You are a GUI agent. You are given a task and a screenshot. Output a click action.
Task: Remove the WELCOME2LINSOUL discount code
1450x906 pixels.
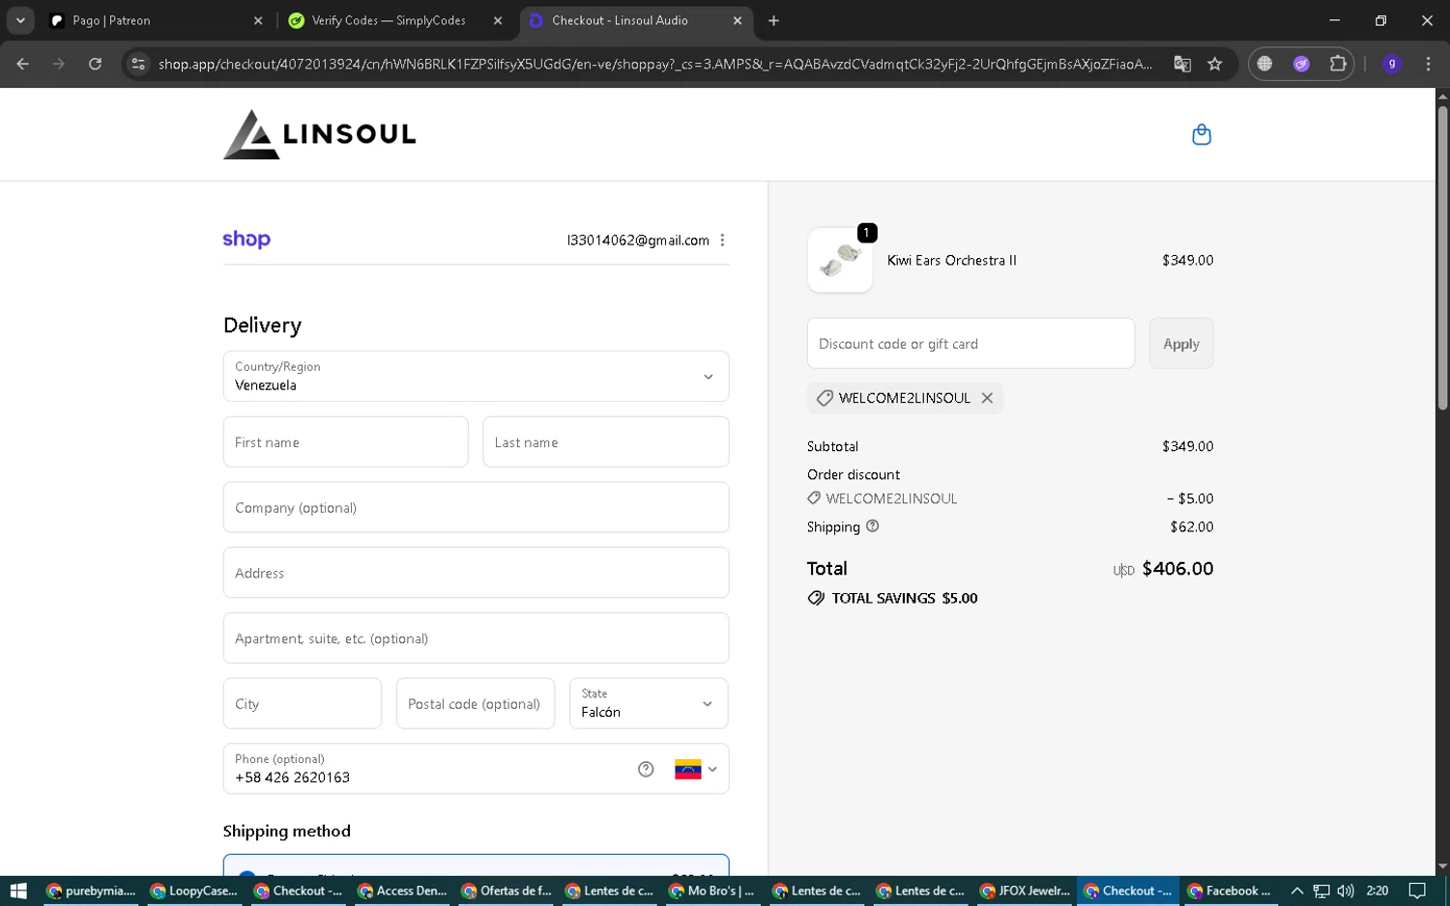pos(987,398)
